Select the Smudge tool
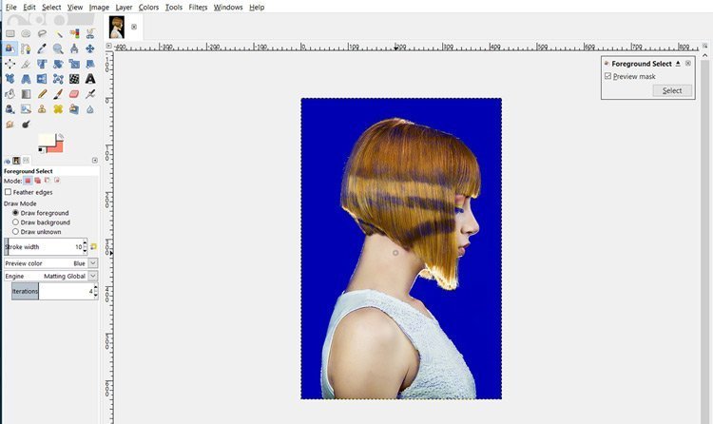Image resolution: width=713 pixels, height=424 pixels. click(x=10, y=125)
